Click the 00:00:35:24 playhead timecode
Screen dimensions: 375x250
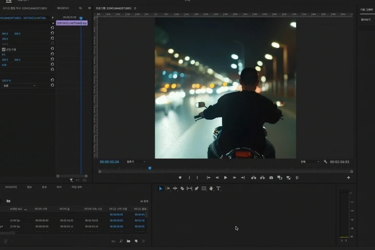pos(109,162)
